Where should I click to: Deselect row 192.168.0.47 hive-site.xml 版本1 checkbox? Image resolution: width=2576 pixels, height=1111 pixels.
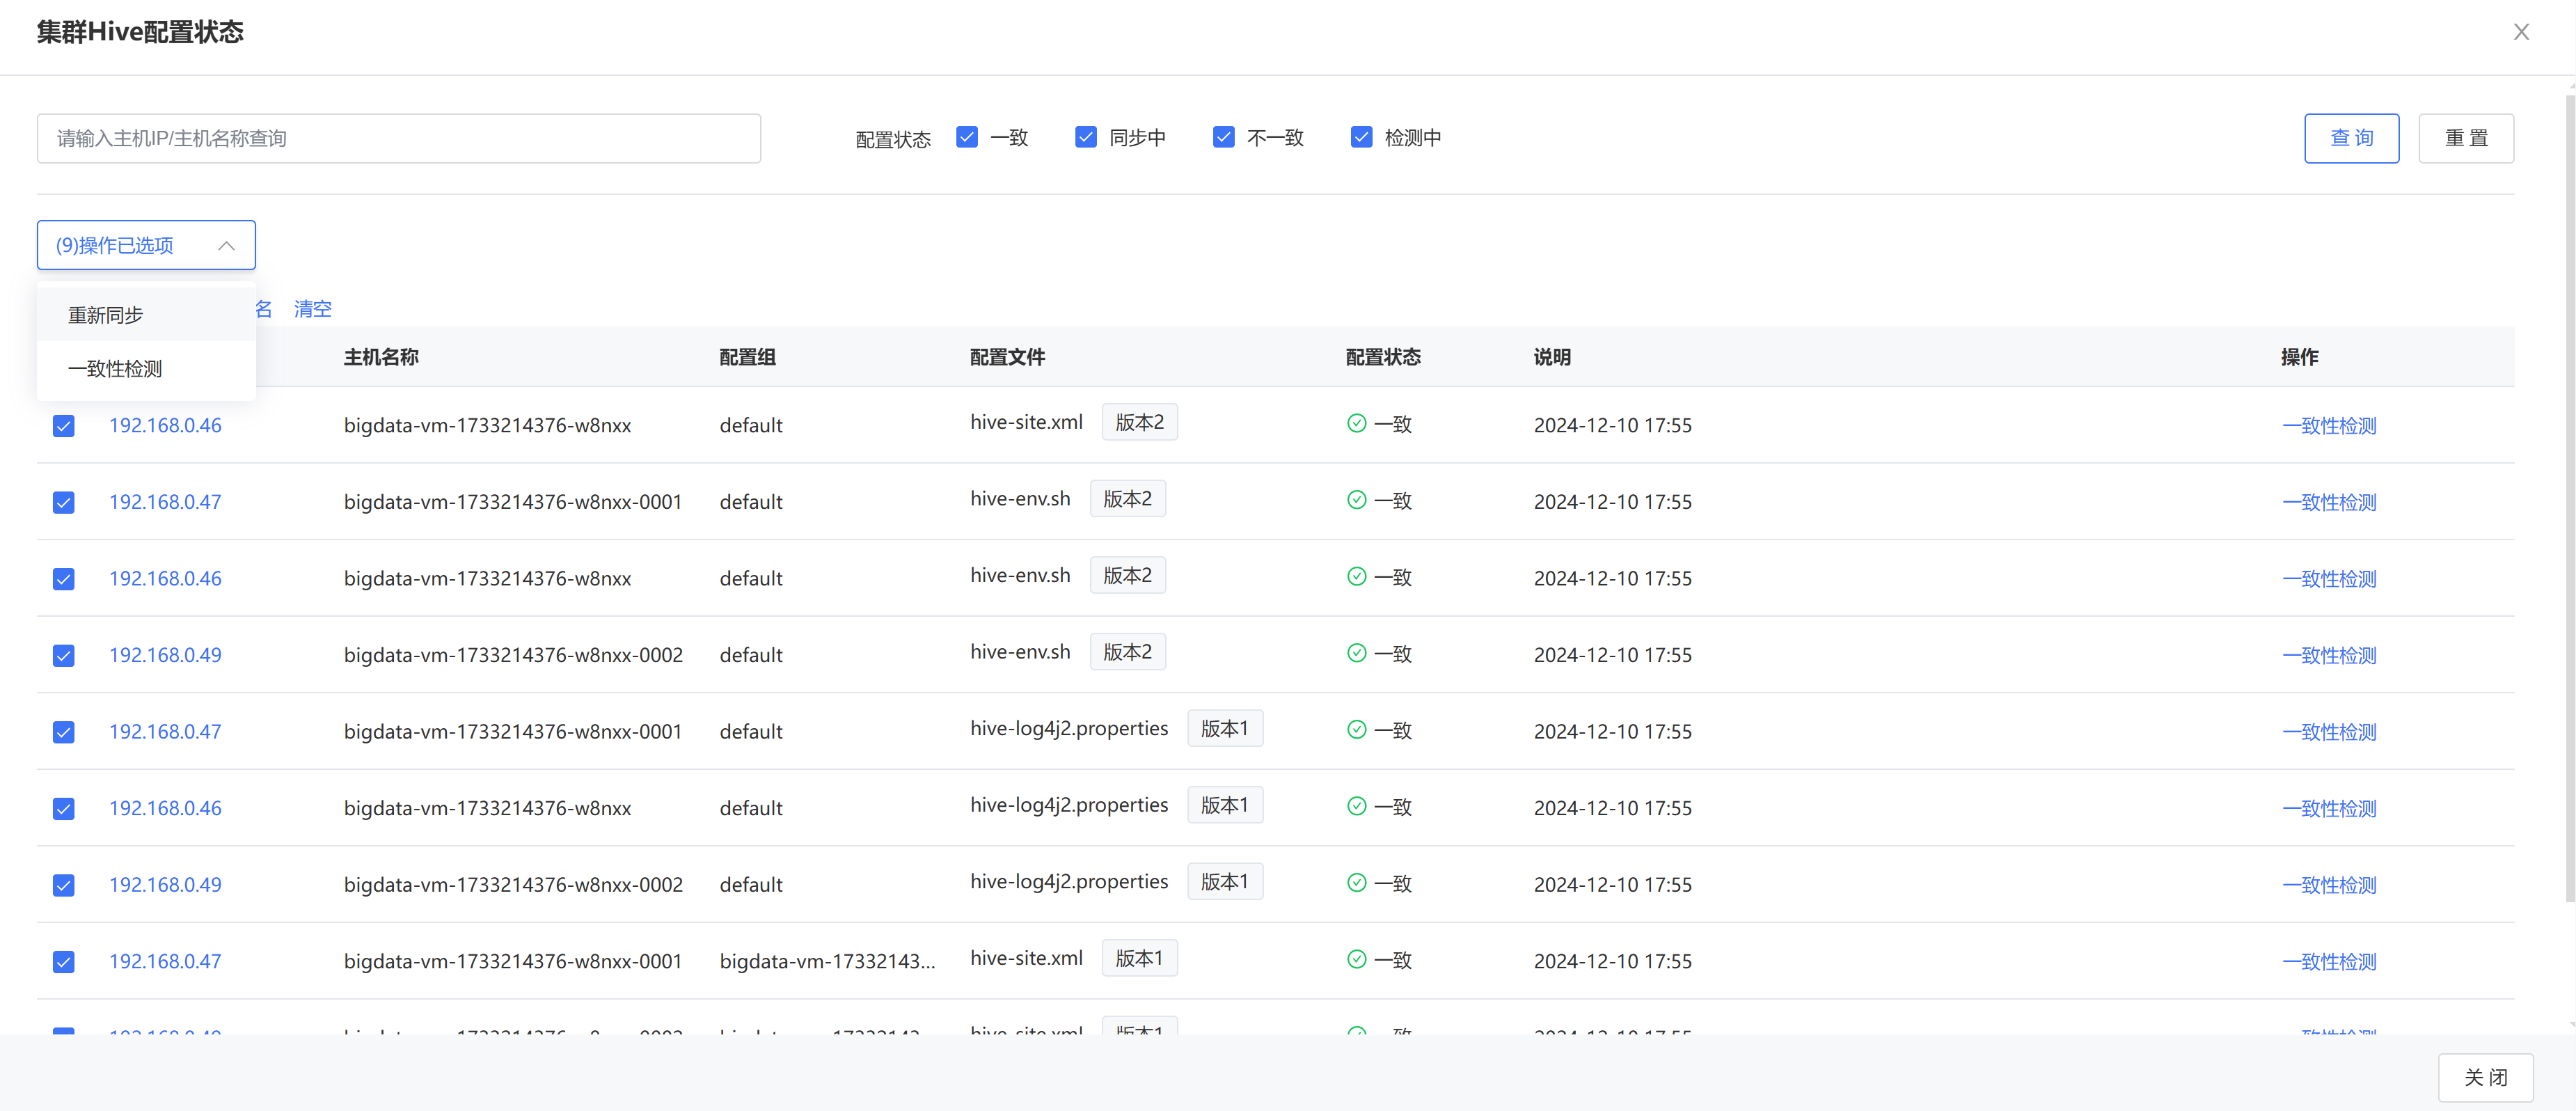[x=63, y=962]
